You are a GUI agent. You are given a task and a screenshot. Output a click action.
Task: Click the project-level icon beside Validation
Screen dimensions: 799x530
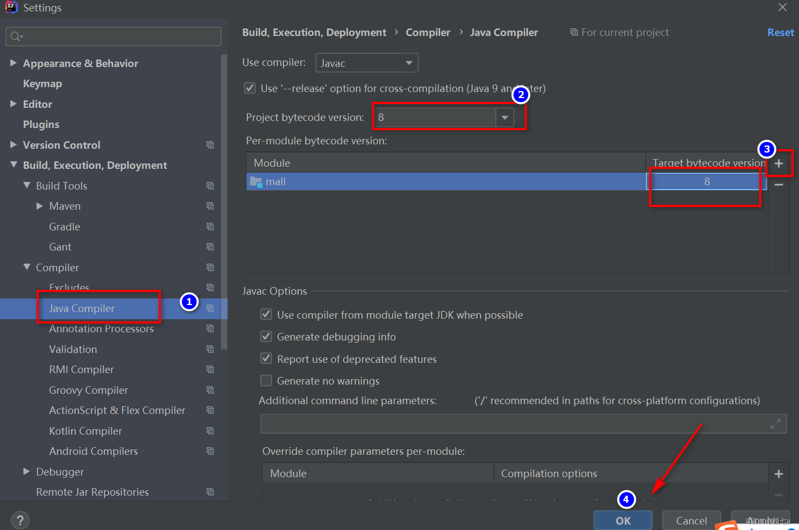pos(210,349)
